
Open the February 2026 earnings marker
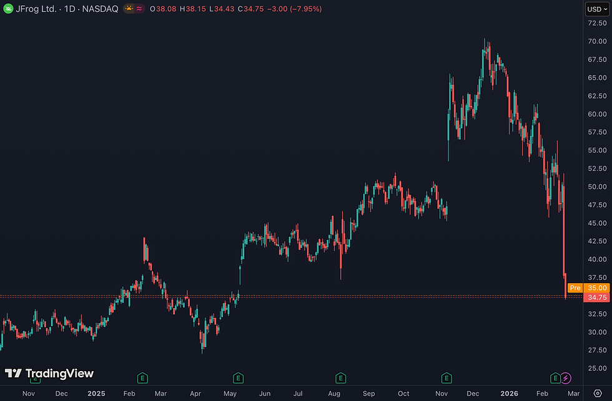coord(555,378)
